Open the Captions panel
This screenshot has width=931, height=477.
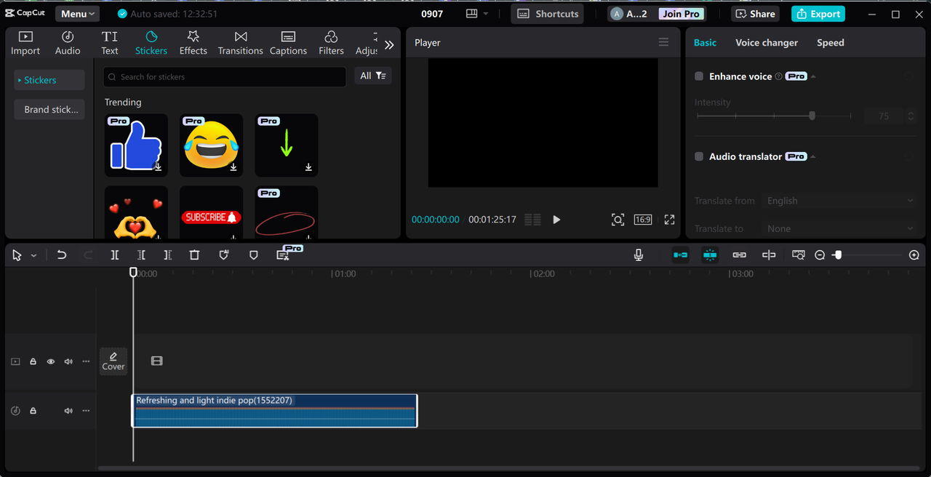(288, 43)
